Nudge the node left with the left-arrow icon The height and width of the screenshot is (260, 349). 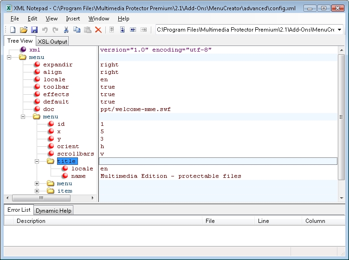point(133,30)
